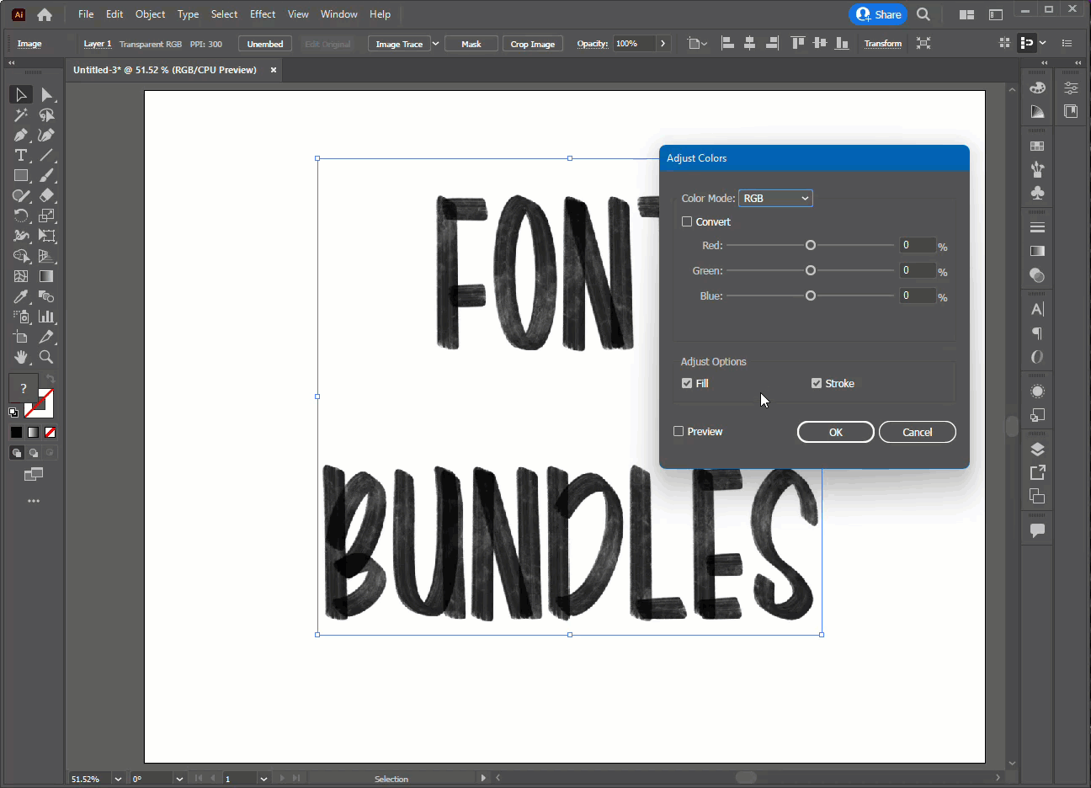Click the Home icon
1091x788 pixels.
45,14
